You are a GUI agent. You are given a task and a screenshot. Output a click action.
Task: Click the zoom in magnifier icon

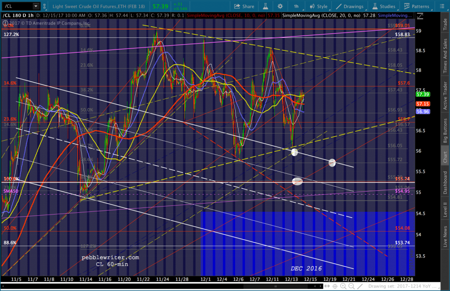pos(343,286)
